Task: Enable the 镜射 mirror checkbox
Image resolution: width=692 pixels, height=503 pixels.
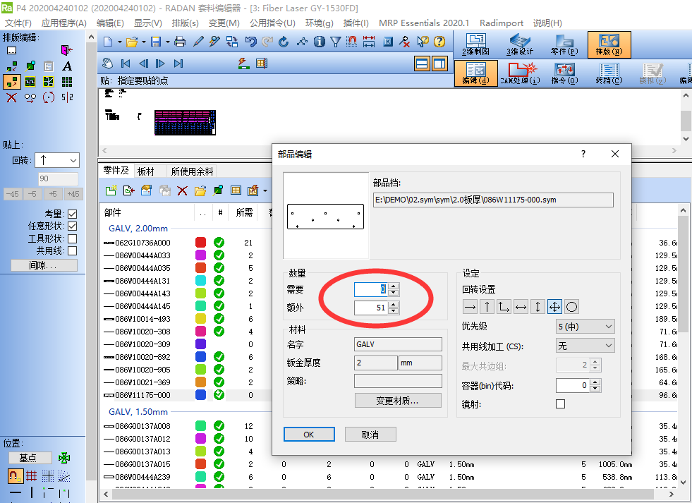Action: [561, 404]
